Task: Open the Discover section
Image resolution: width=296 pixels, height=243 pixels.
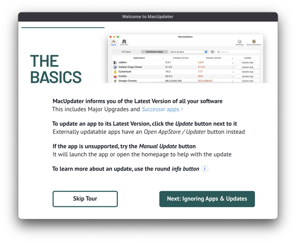Action: click(124, 42)
